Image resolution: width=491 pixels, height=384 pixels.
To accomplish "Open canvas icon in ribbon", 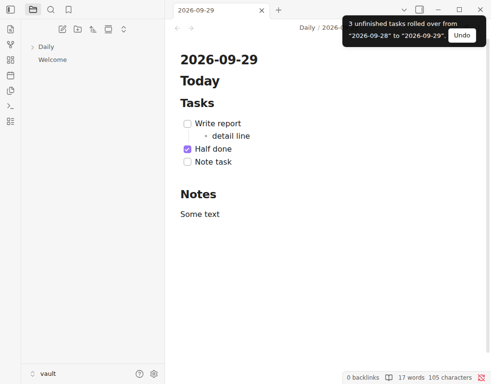I will pyautogui.click(x=11, y=60).
